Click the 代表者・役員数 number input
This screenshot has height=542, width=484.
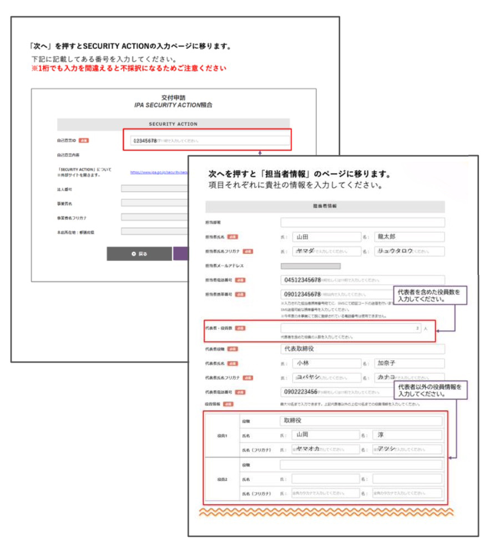[x=351, y=328]
